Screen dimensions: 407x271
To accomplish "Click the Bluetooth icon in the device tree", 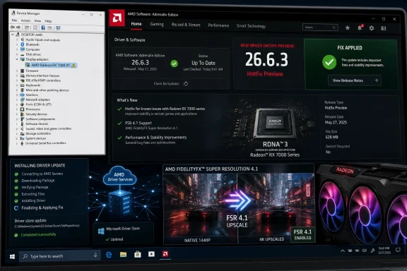I will point(23,44).
